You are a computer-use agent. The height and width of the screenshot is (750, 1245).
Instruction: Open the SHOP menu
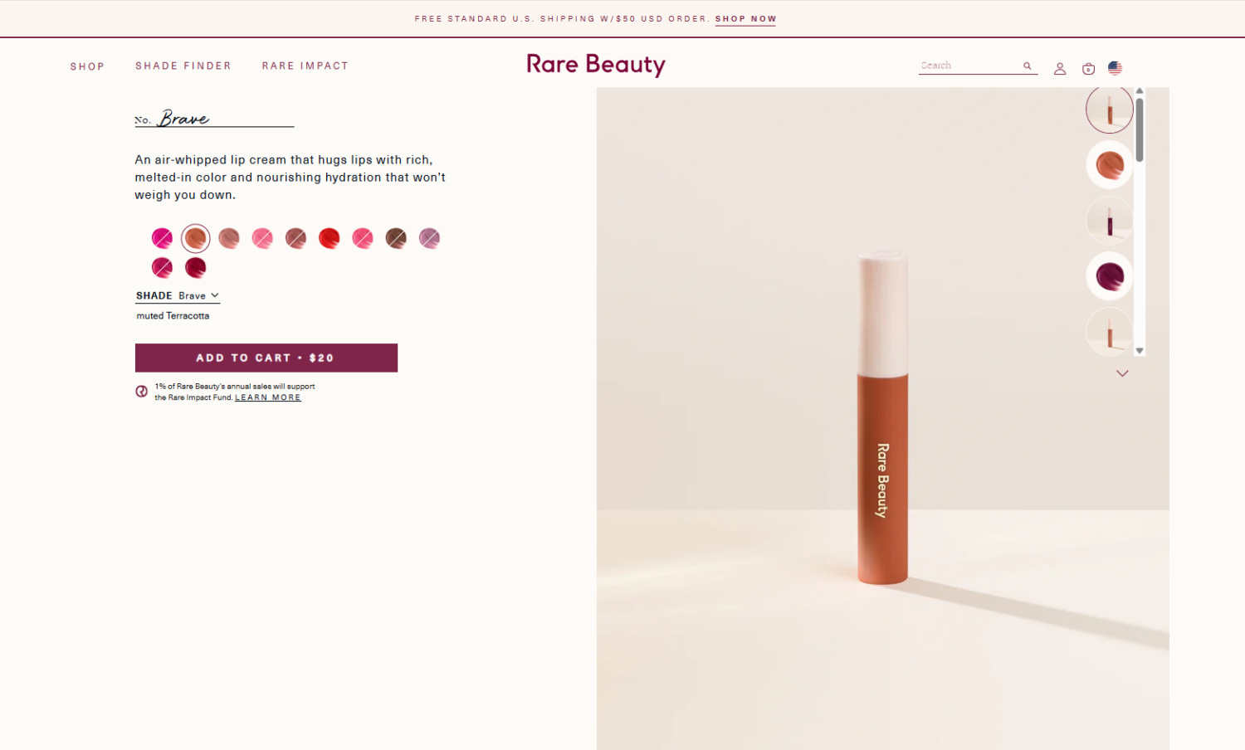click(x=87, y=66)
